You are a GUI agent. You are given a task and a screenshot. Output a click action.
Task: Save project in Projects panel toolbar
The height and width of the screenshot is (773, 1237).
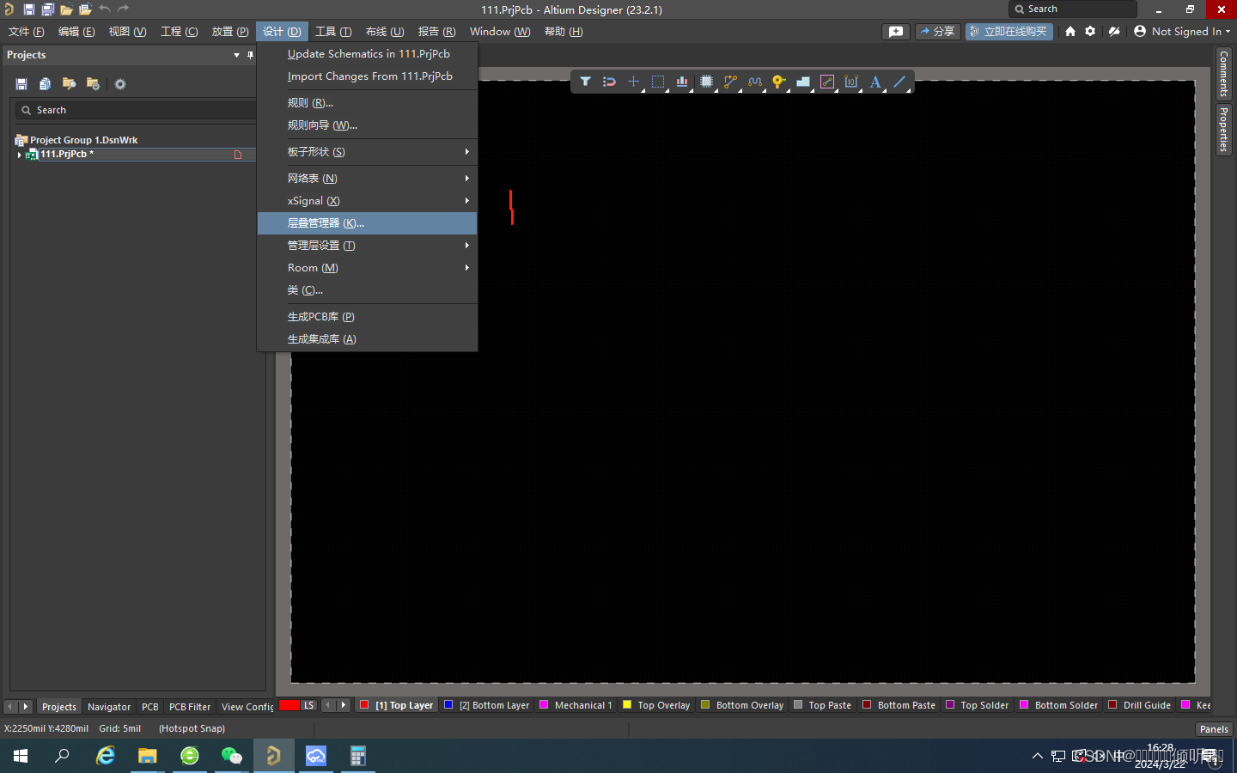pos(21,84)
